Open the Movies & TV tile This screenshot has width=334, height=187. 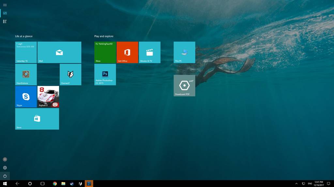pyautogui.click(x=149, y=52)
